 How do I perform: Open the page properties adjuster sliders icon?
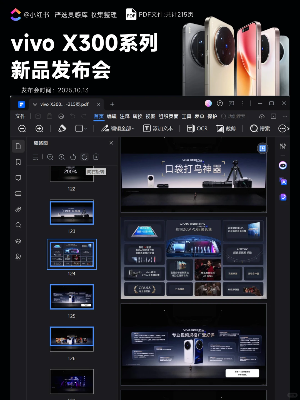click(x=282, y=146)
